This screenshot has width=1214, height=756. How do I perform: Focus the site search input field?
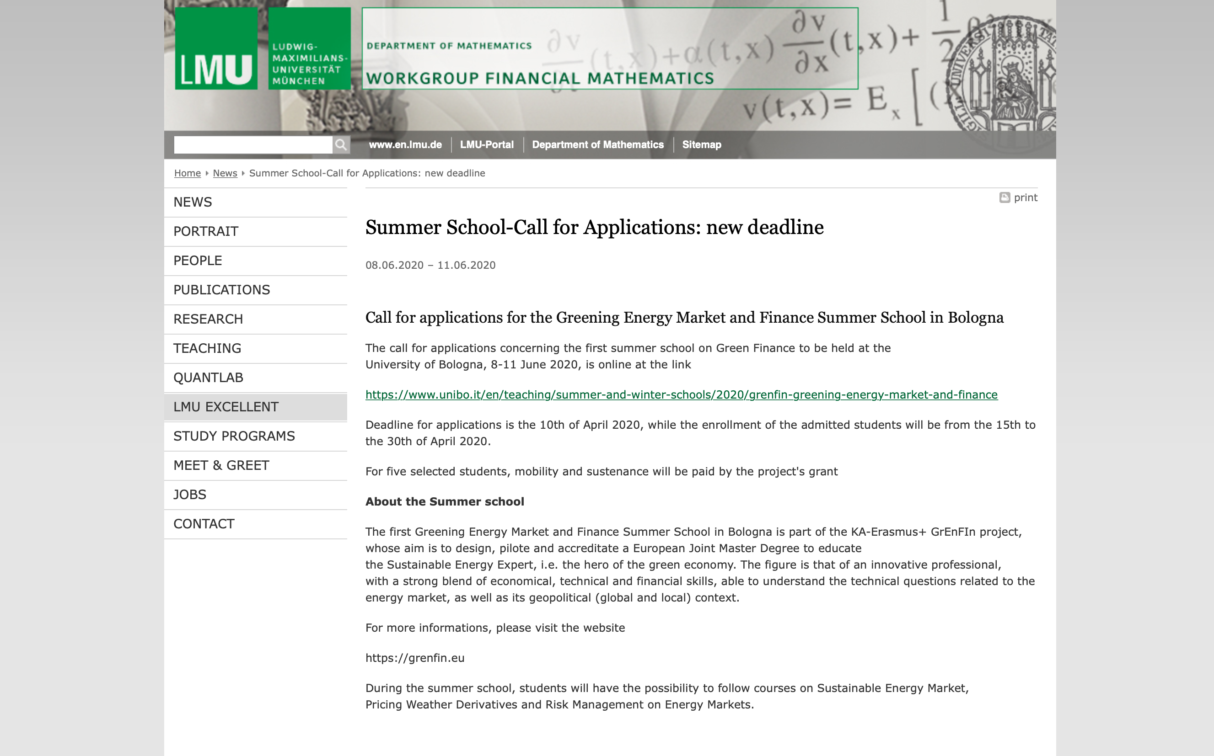(253, 145)
